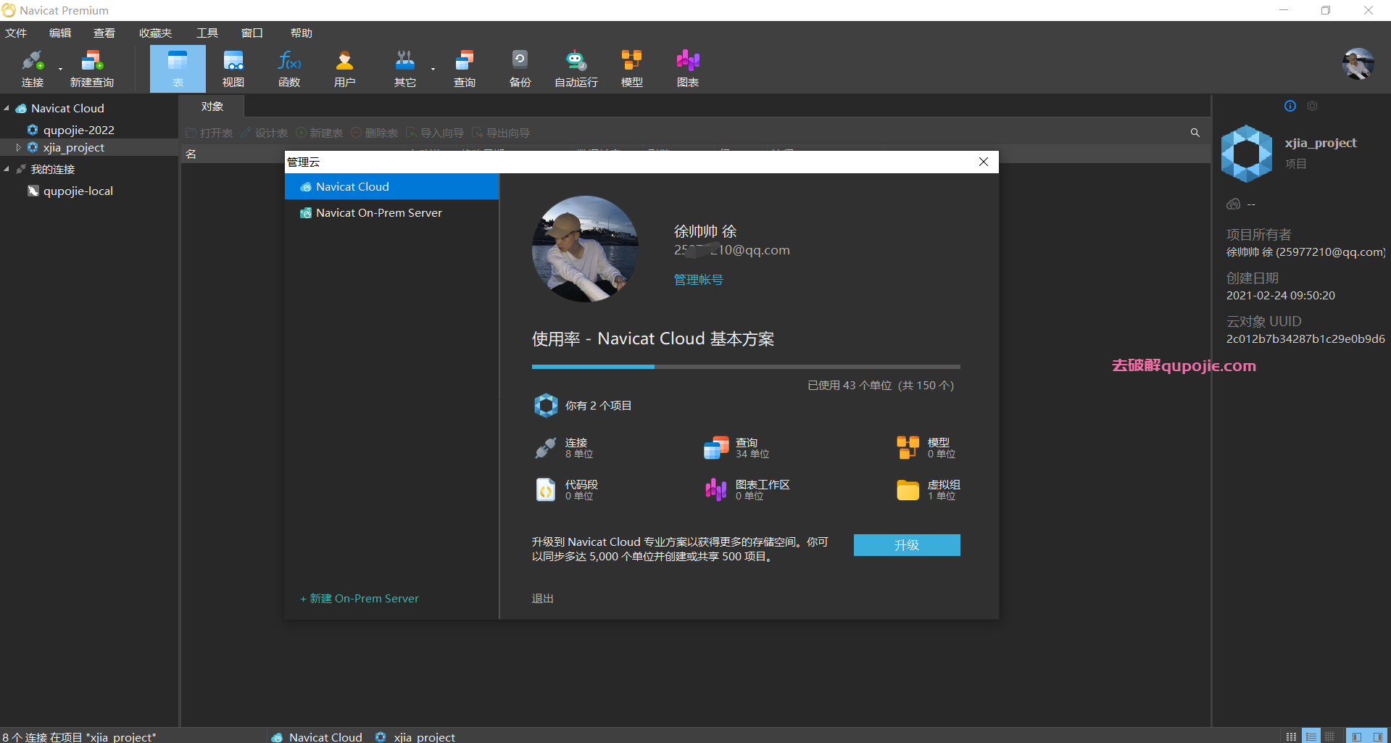Click the Function (函数) fx icon

(289, 69)
